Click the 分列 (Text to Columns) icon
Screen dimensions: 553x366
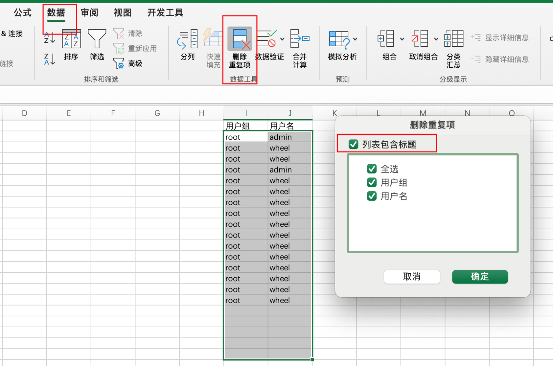(x=187, y=39)
